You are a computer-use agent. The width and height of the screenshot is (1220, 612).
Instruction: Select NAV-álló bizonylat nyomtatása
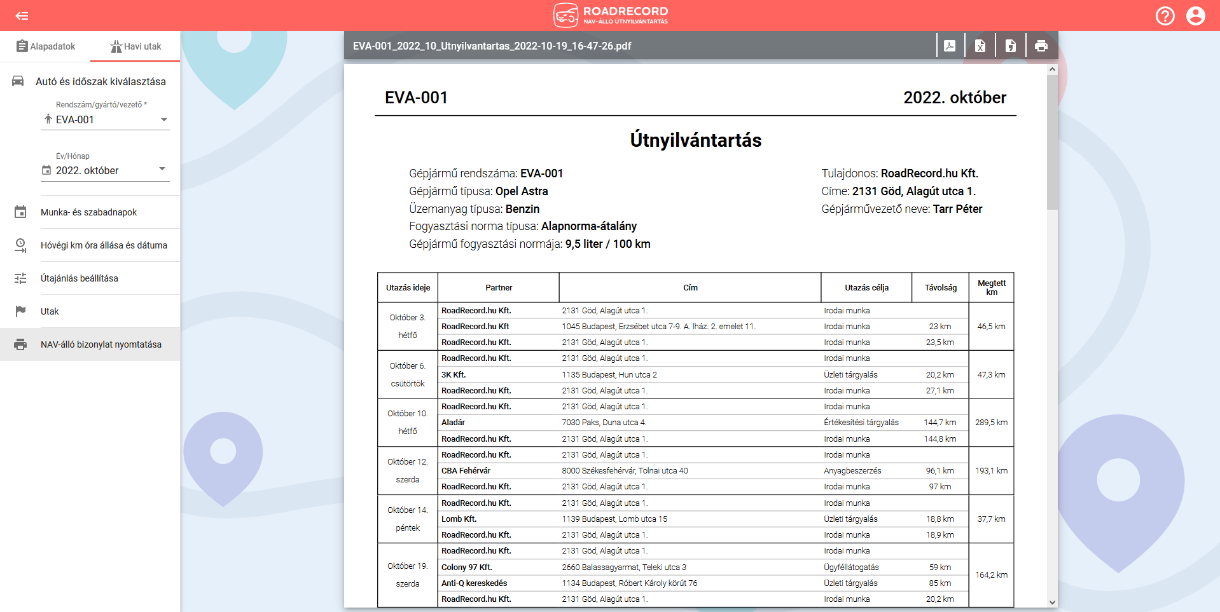[90, 344]
